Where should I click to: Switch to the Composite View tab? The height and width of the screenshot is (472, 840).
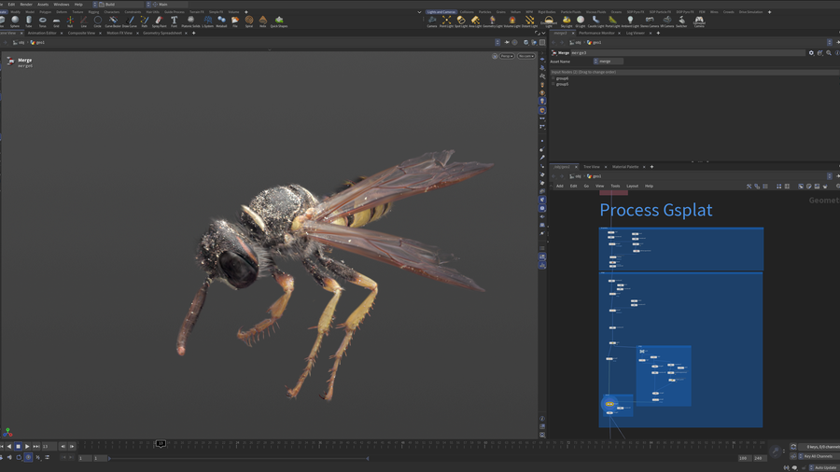pos(81,34)
